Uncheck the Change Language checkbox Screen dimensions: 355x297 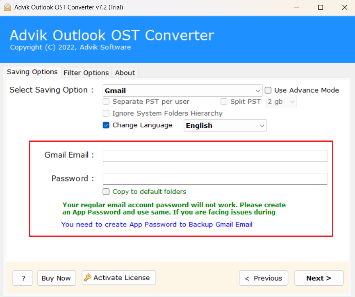tap(106, 125)
